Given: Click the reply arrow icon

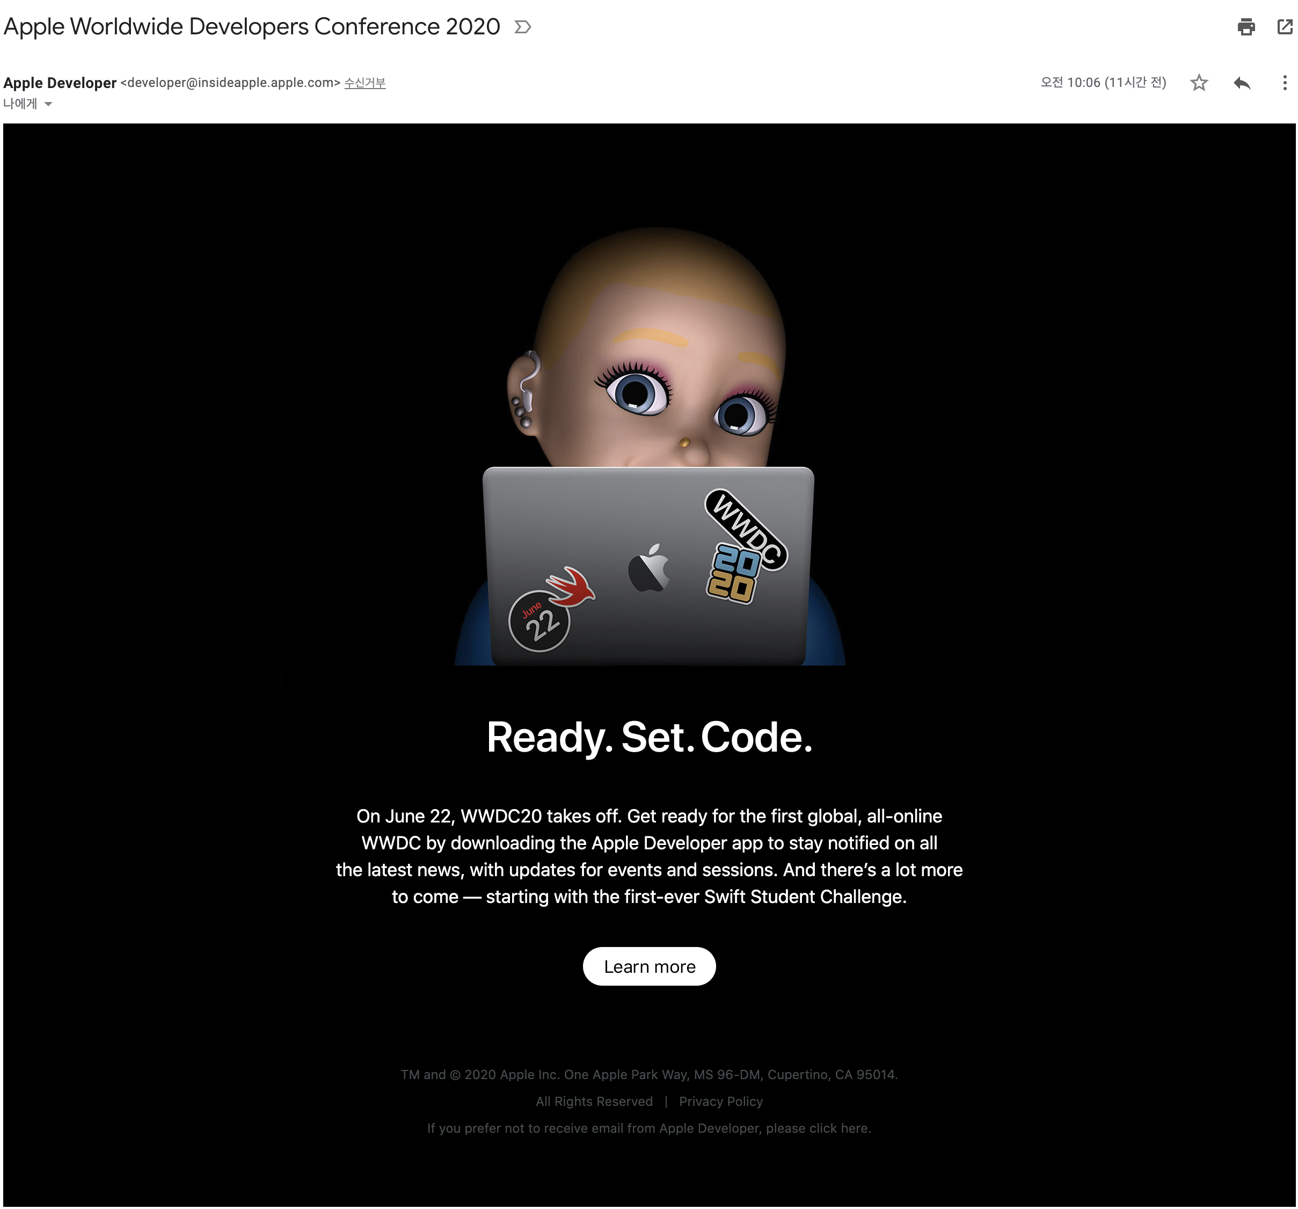Looking at the screenshot, I should (1242, 83).
